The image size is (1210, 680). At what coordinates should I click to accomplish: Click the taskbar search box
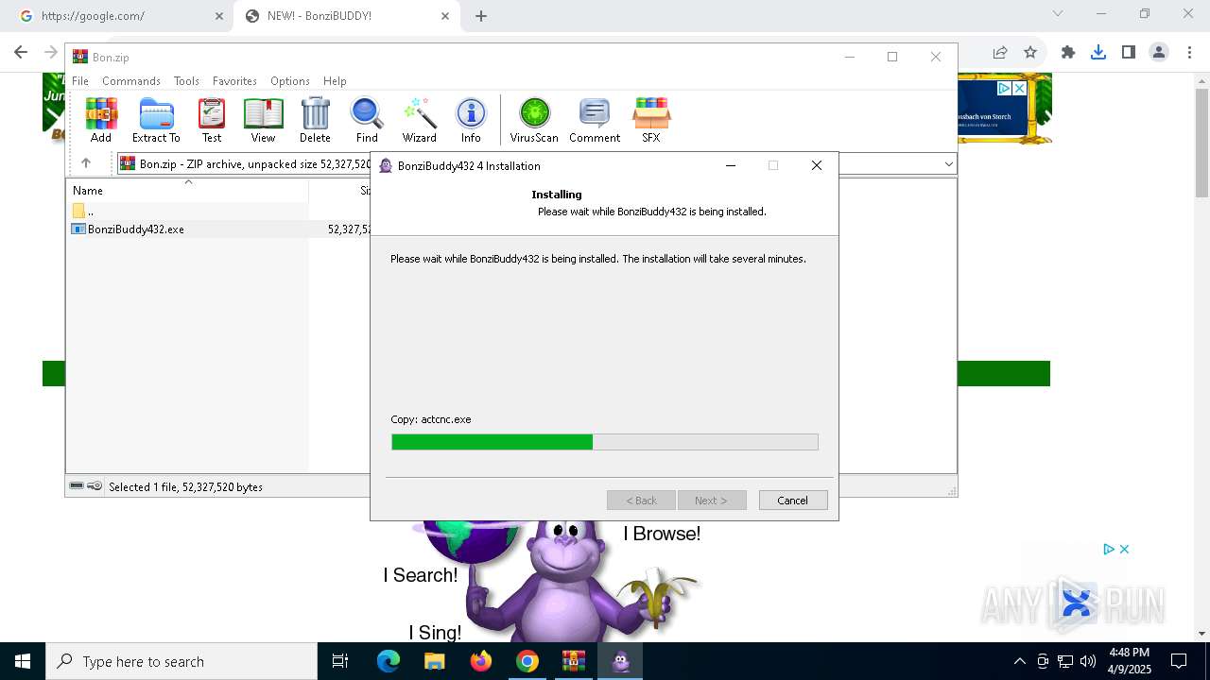point(181,661)
